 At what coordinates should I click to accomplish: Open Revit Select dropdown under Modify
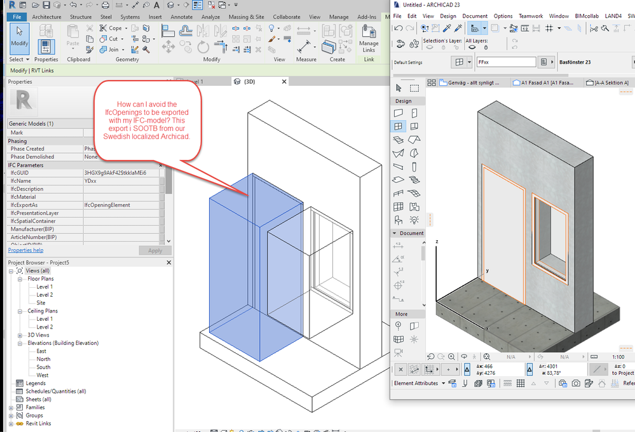20,59
